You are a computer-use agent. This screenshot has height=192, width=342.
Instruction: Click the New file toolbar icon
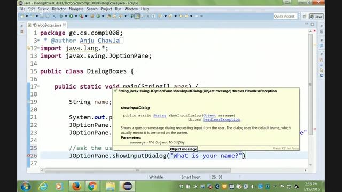point(22,16)
